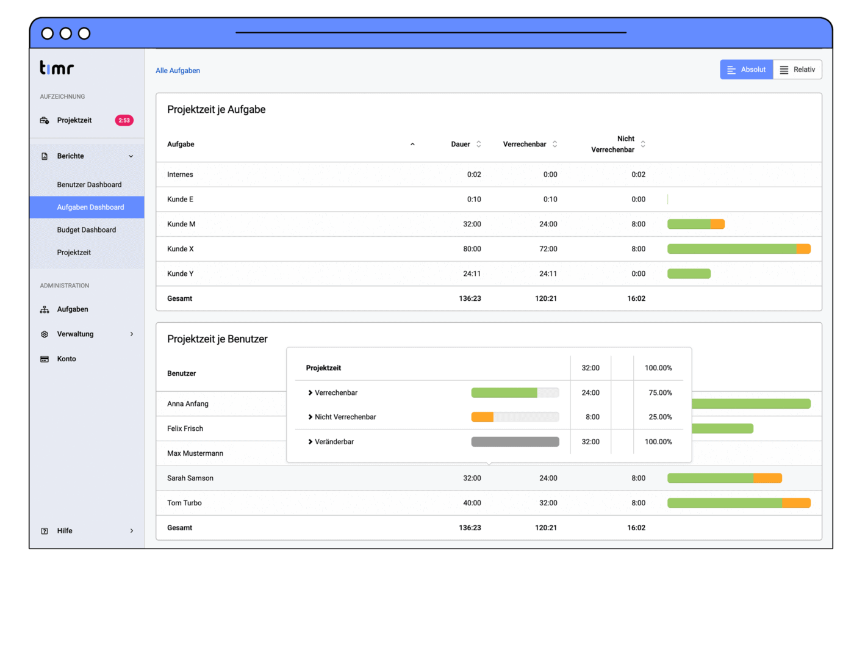Image resolution: width=854 pixels, height=645 pixels.
Task: Click the Alle Aufgaben breadcrumb link
Action: pos(178,71)
